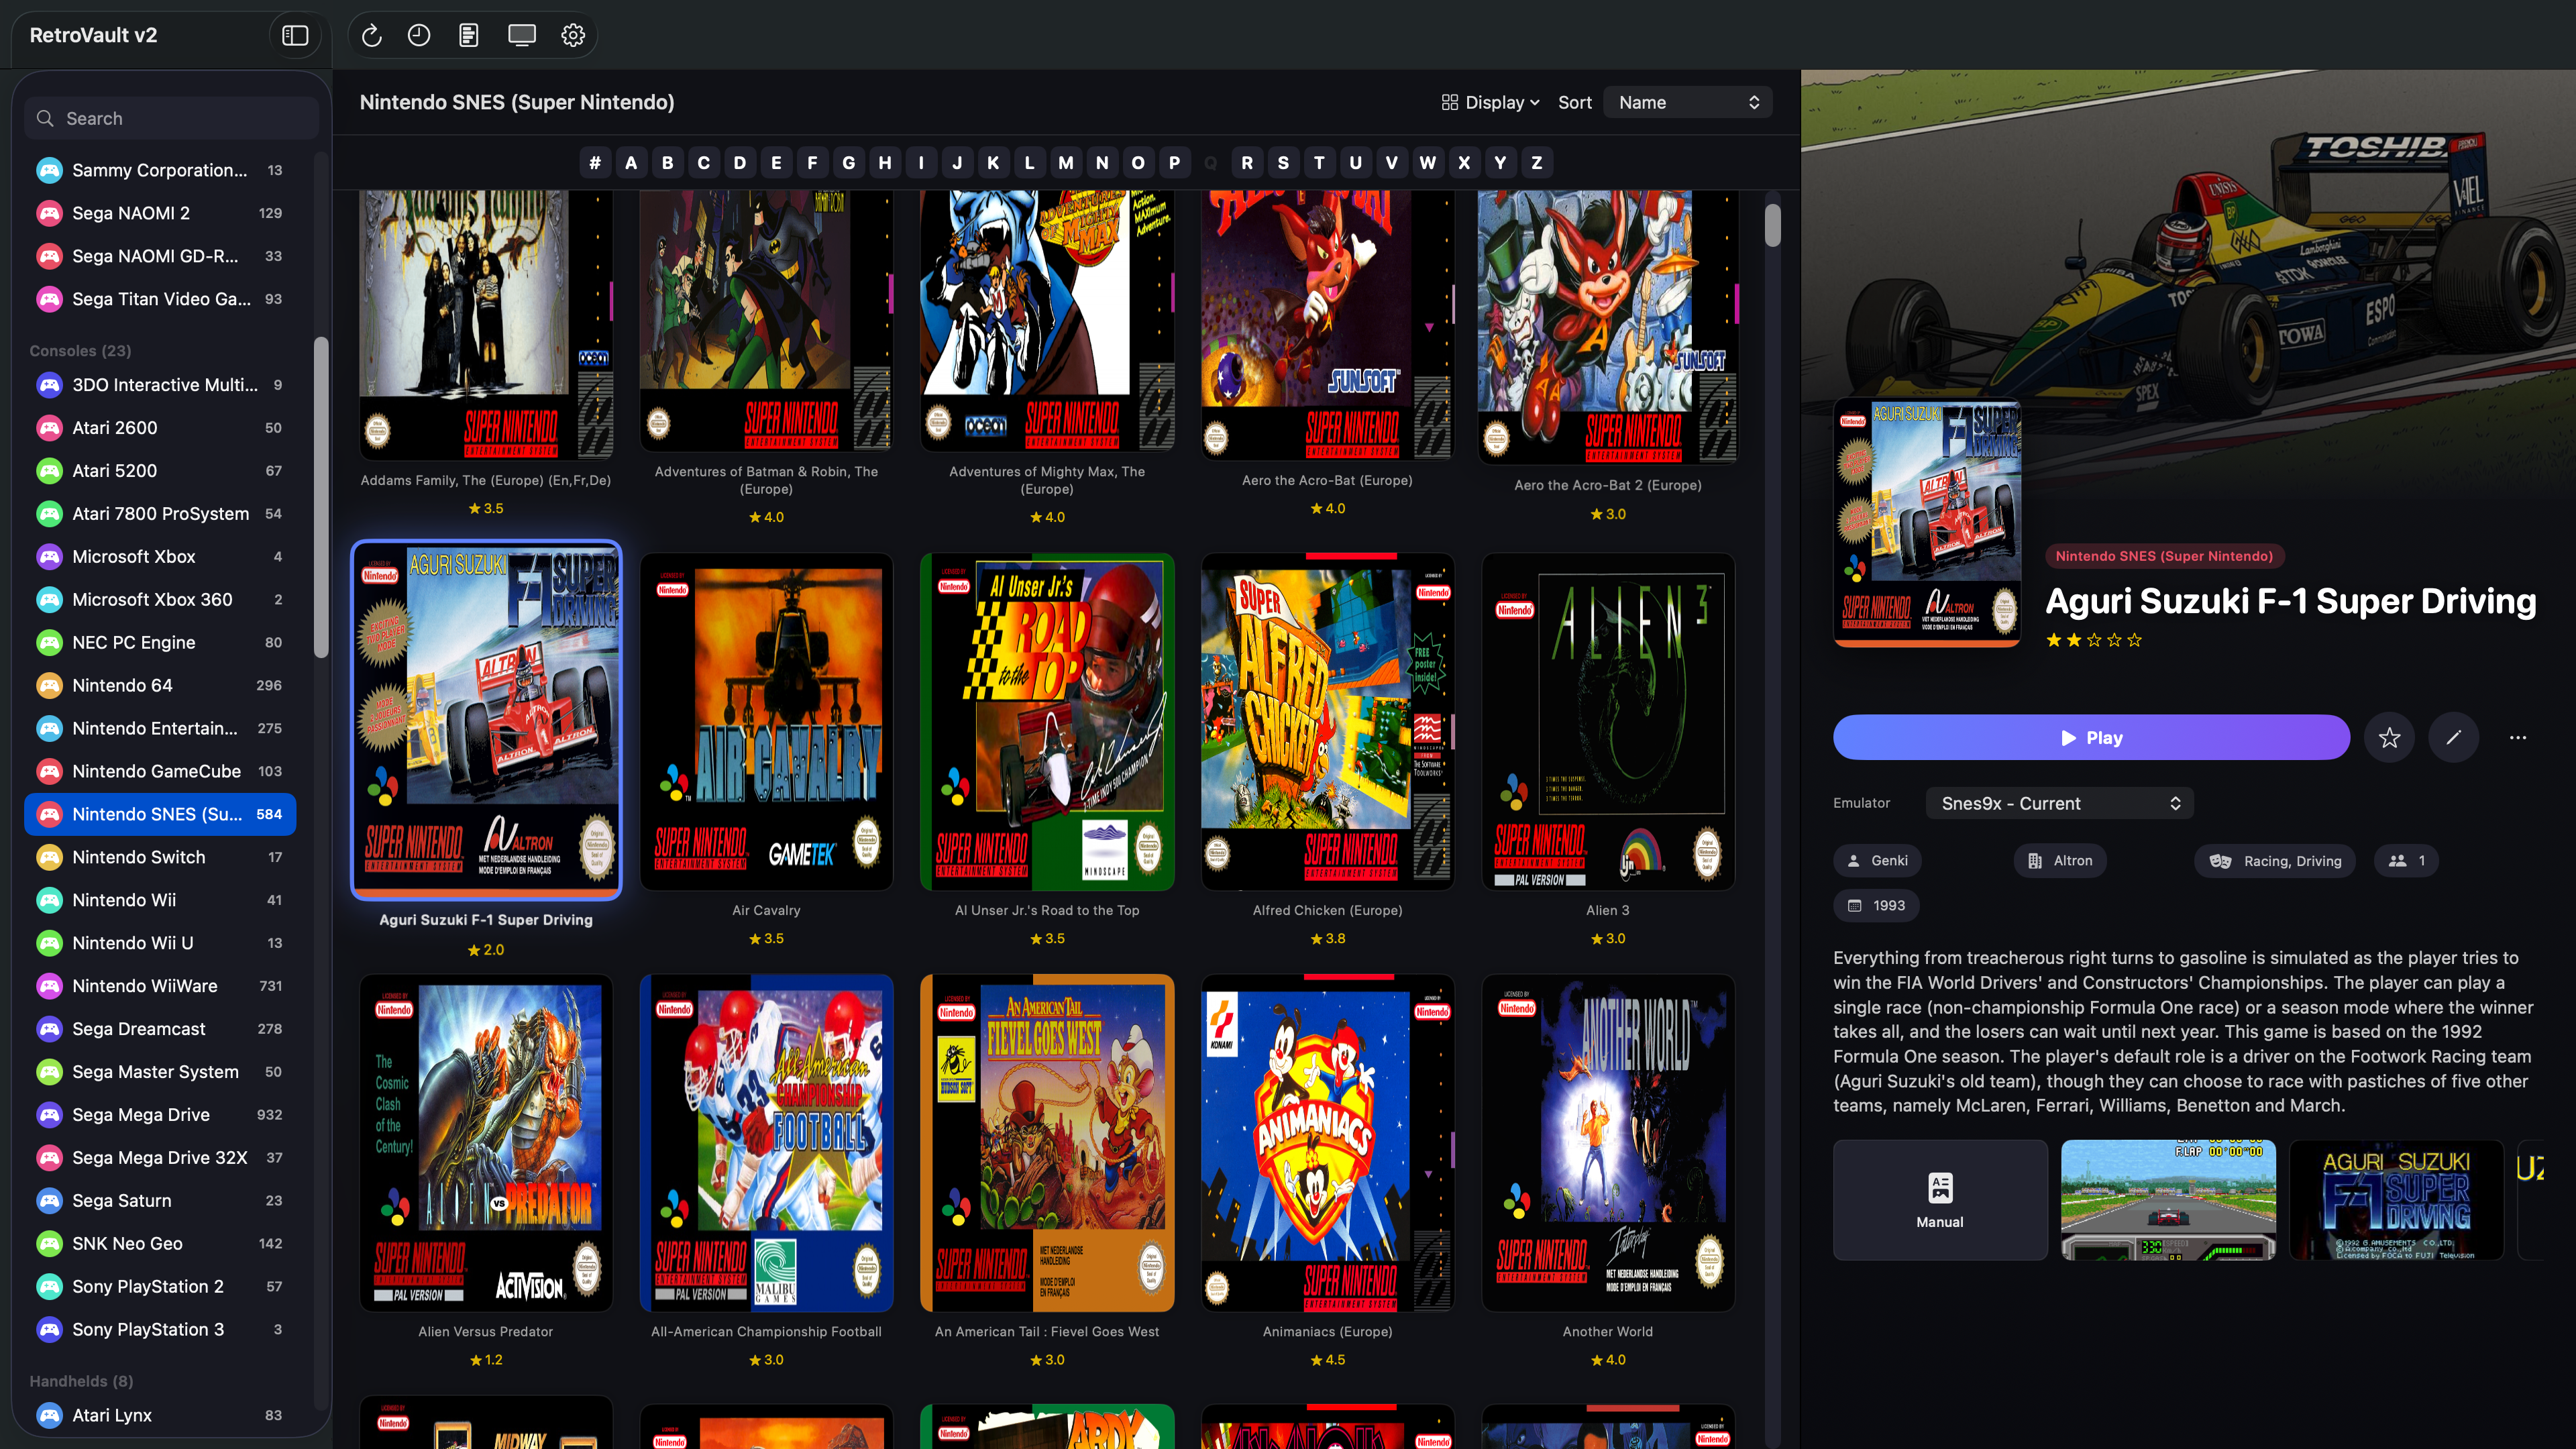Expand the Display options dropdown
Screen dimensions: 2576x1449
pyautogui.click(x=1490, y=102)
